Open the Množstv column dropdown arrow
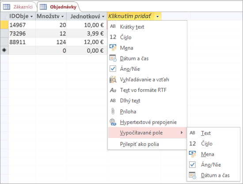 coord(62,16)
